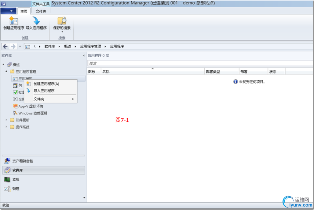Sort by the 部署类型 column header
This screenshot has width=314, height=210.
pos(222,72)
